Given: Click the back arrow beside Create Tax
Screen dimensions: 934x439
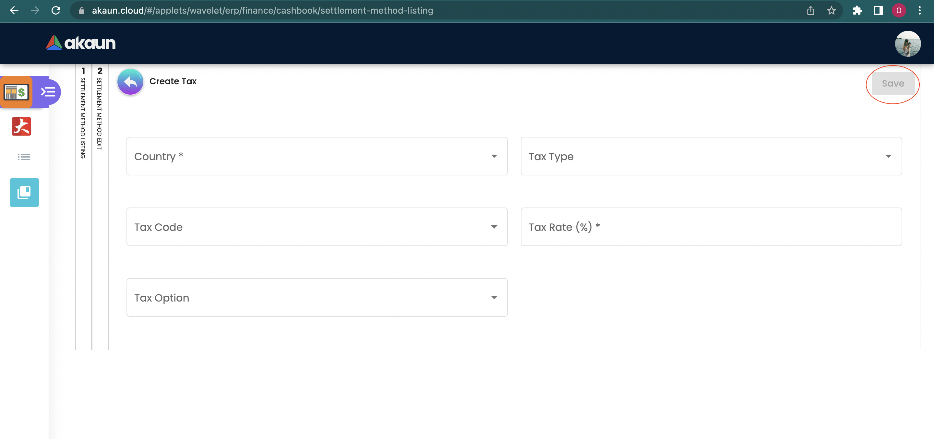Looking at the screenshot, I should point(130,82).
